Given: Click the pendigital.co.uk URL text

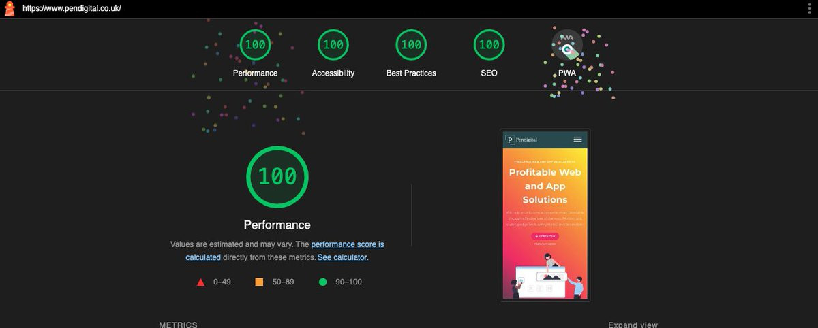Looking at the screenshot, I should click(72, 9).
